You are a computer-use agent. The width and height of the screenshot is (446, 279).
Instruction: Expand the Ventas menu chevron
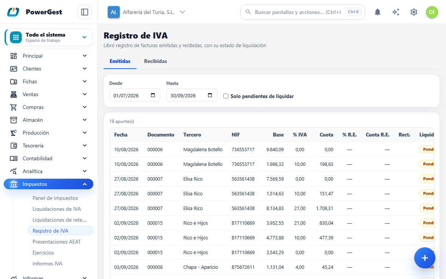[85, 94]
